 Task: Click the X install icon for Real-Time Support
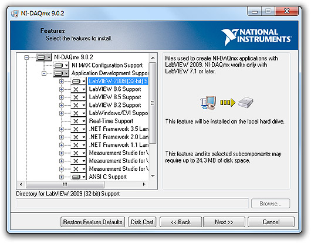click(76, 121)
